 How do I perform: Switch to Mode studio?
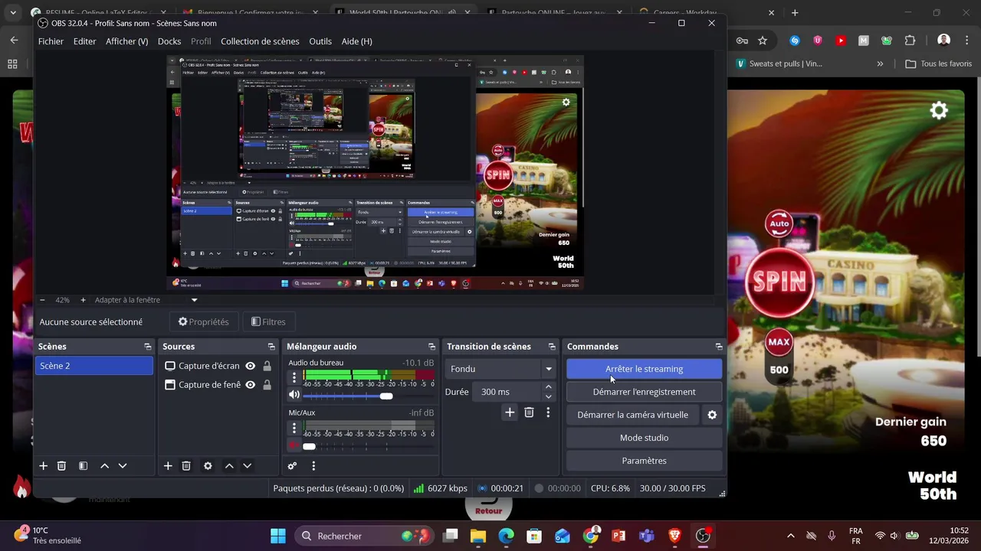coord(644,438)
